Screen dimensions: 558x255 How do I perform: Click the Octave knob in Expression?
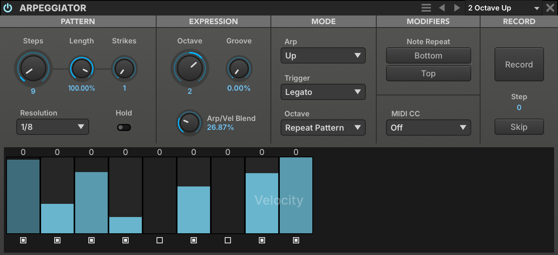point(190,68)
